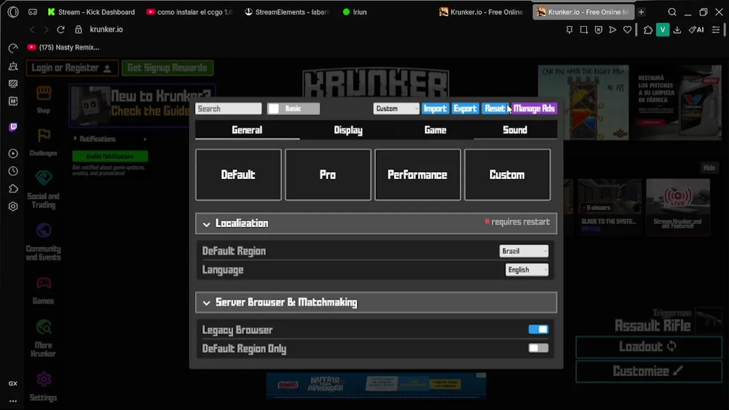Bookmark the page with the heart icon
729x410 pixels.
[x=627, y=30]
